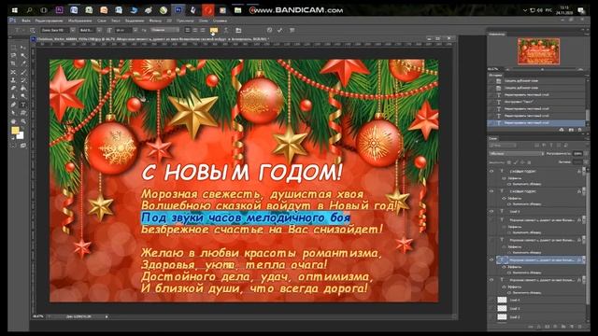
Task: Select the Eraser tool
Action: 13,88
